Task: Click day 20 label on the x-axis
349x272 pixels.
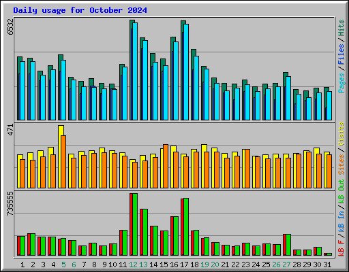Action: (x=215, y=265)
